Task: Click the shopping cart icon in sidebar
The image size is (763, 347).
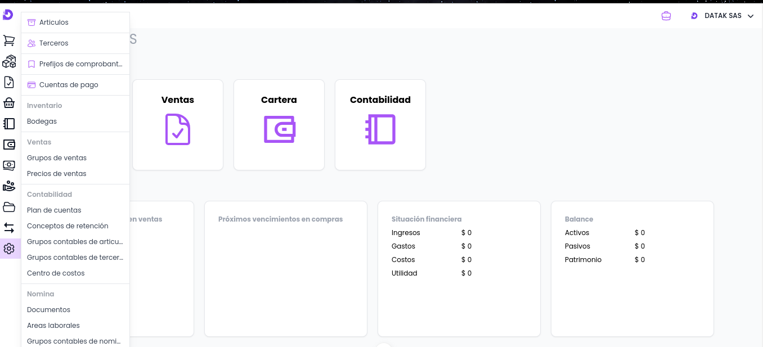Action: pos(9,40)
